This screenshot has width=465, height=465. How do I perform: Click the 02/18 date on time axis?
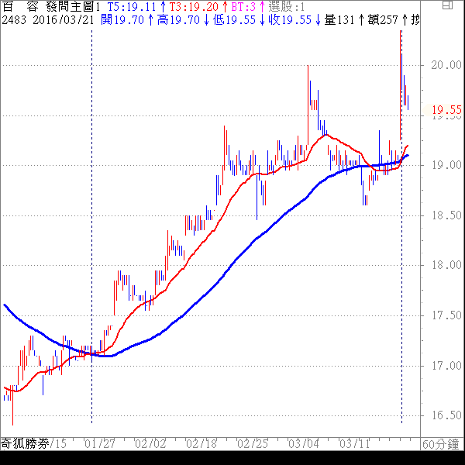pos(201,444)
